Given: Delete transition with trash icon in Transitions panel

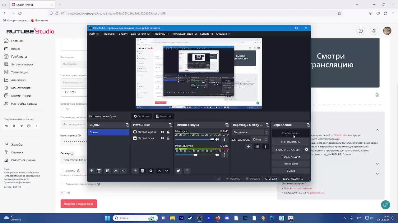Looking at the screenshot, I should click(x=257, y=146).
